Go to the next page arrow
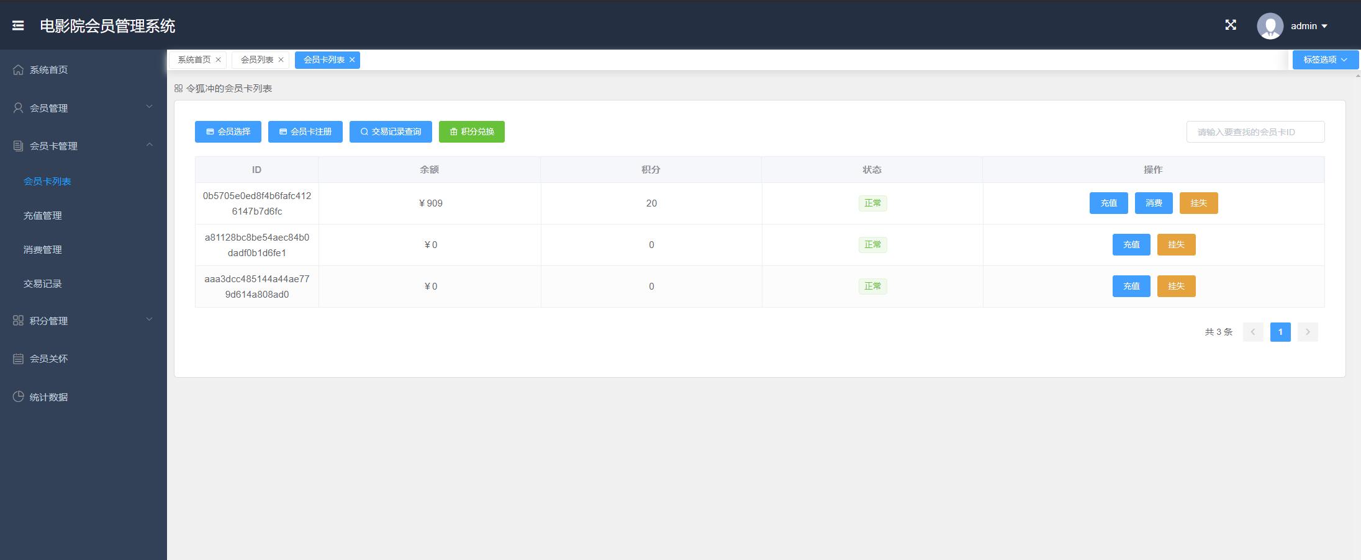Screen dimensions: 1361x560 click(x=1308, y=332)
